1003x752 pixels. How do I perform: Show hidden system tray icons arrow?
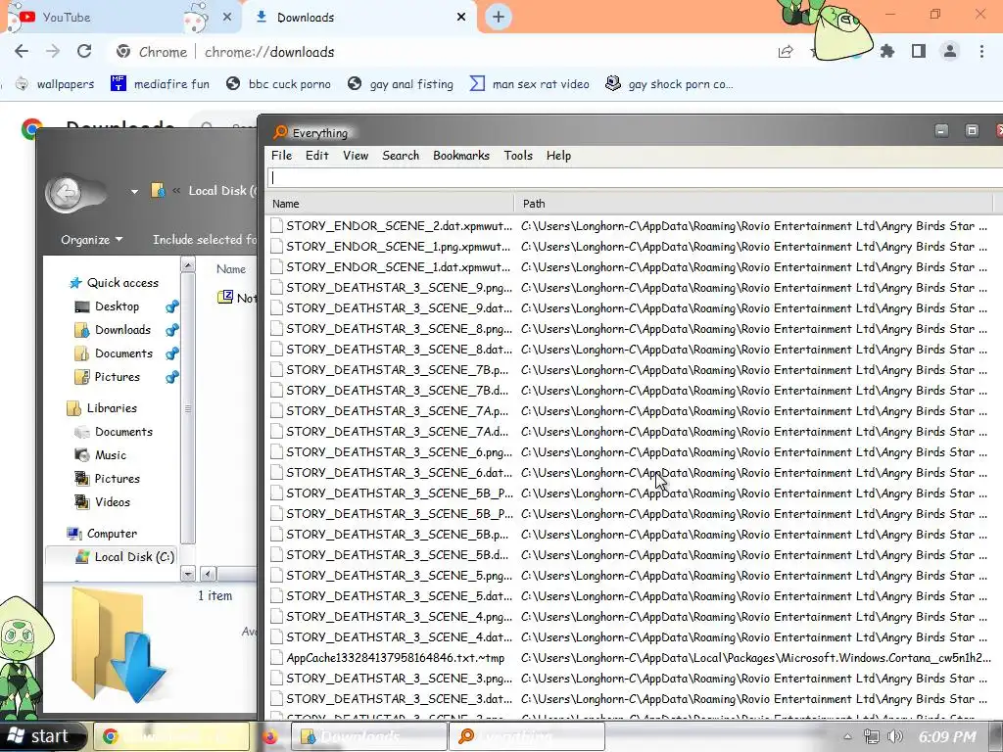(x=847, y=737)
